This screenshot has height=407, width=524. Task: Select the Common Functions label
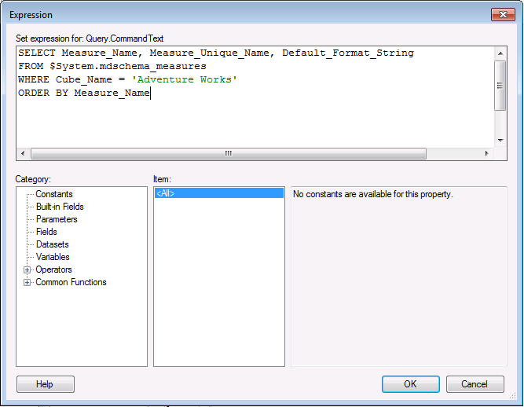(71, 282)
